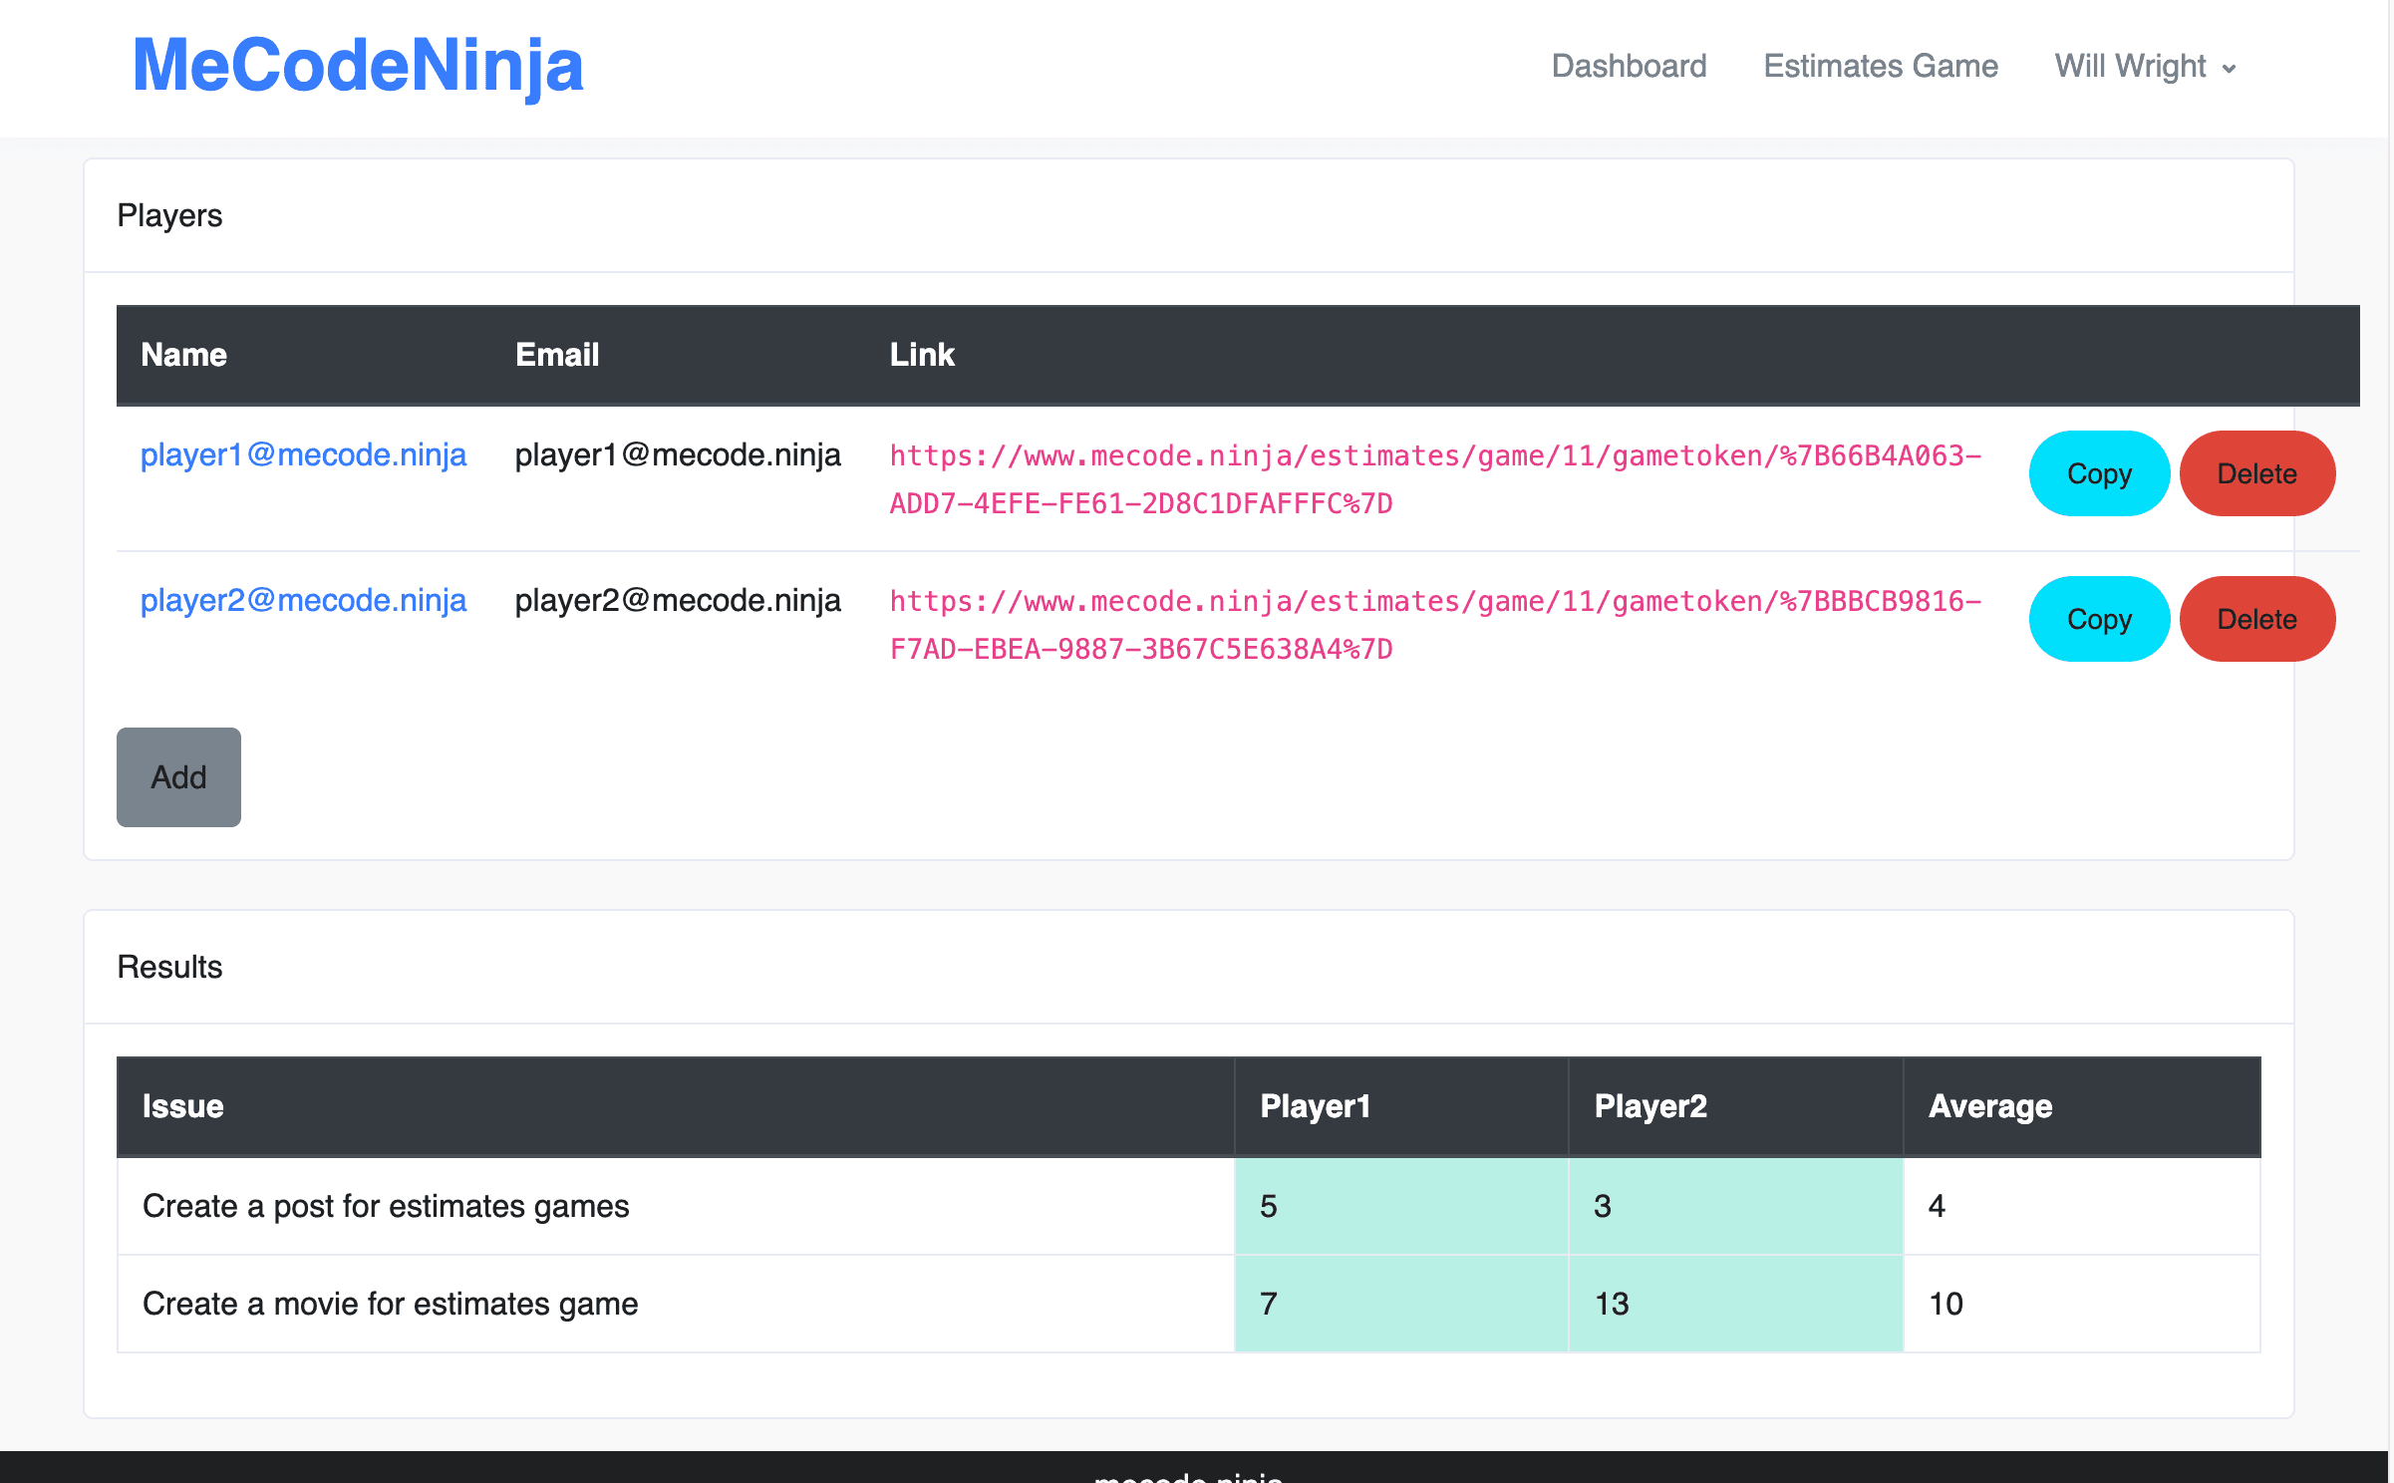Open player1@mecode.ninja name link
Image resolution: width=2394 pixels, height=1483 pixels.
303,454
